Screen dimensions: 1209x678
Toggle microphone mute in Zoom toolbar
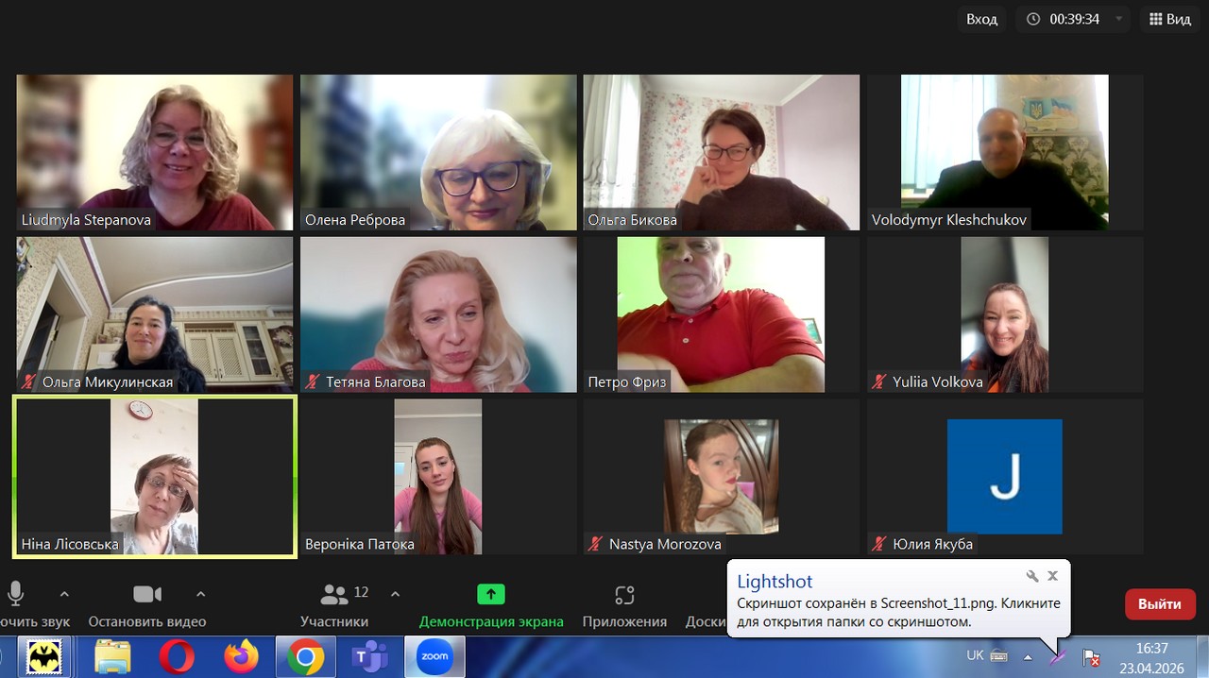[x=16, y=594]
